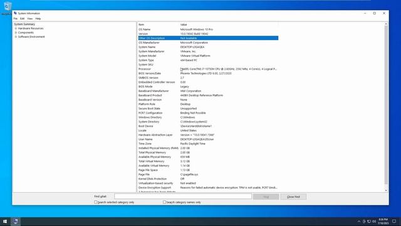
Task: Click scrollbar up arrow in details pane
Action: tap(386, 24)
